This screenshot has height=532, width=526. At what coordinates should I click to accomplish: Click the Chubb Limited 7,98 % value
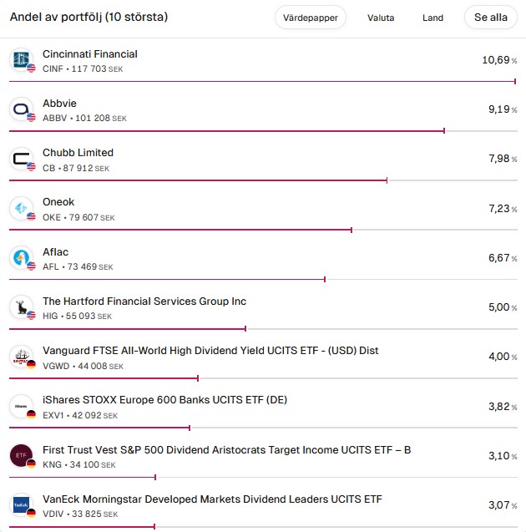pos(501,159)
